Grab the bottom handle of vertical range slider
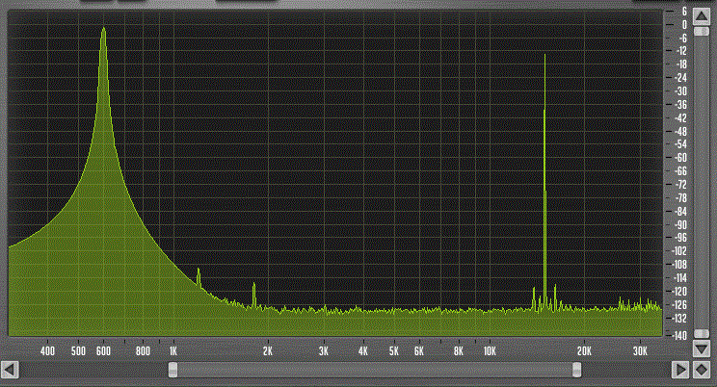Screen dimensions: 717x387 tap(702, 333)
